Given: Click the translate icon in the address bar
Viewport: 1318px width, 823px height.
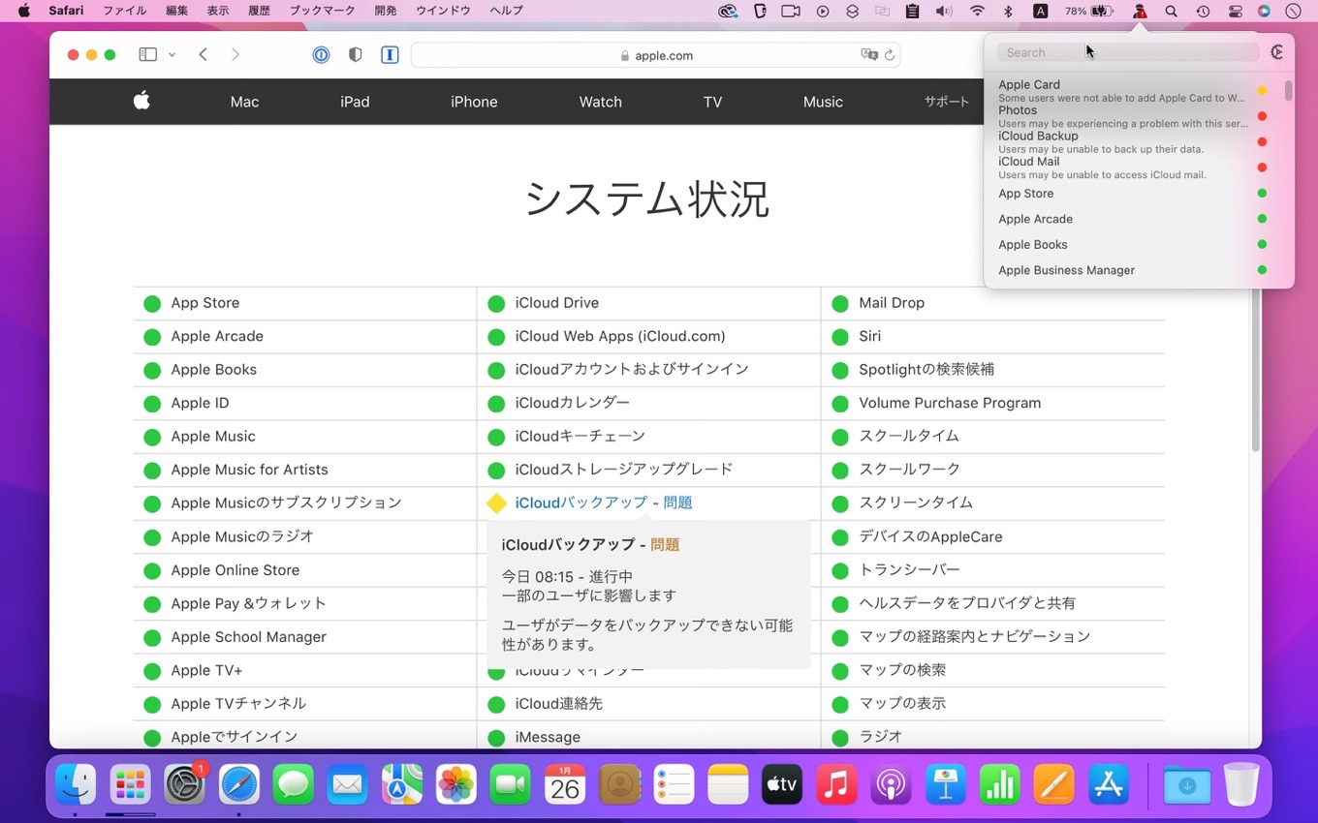Looking at the screenshot, I should pyautogui.click(x=869, y=55).
